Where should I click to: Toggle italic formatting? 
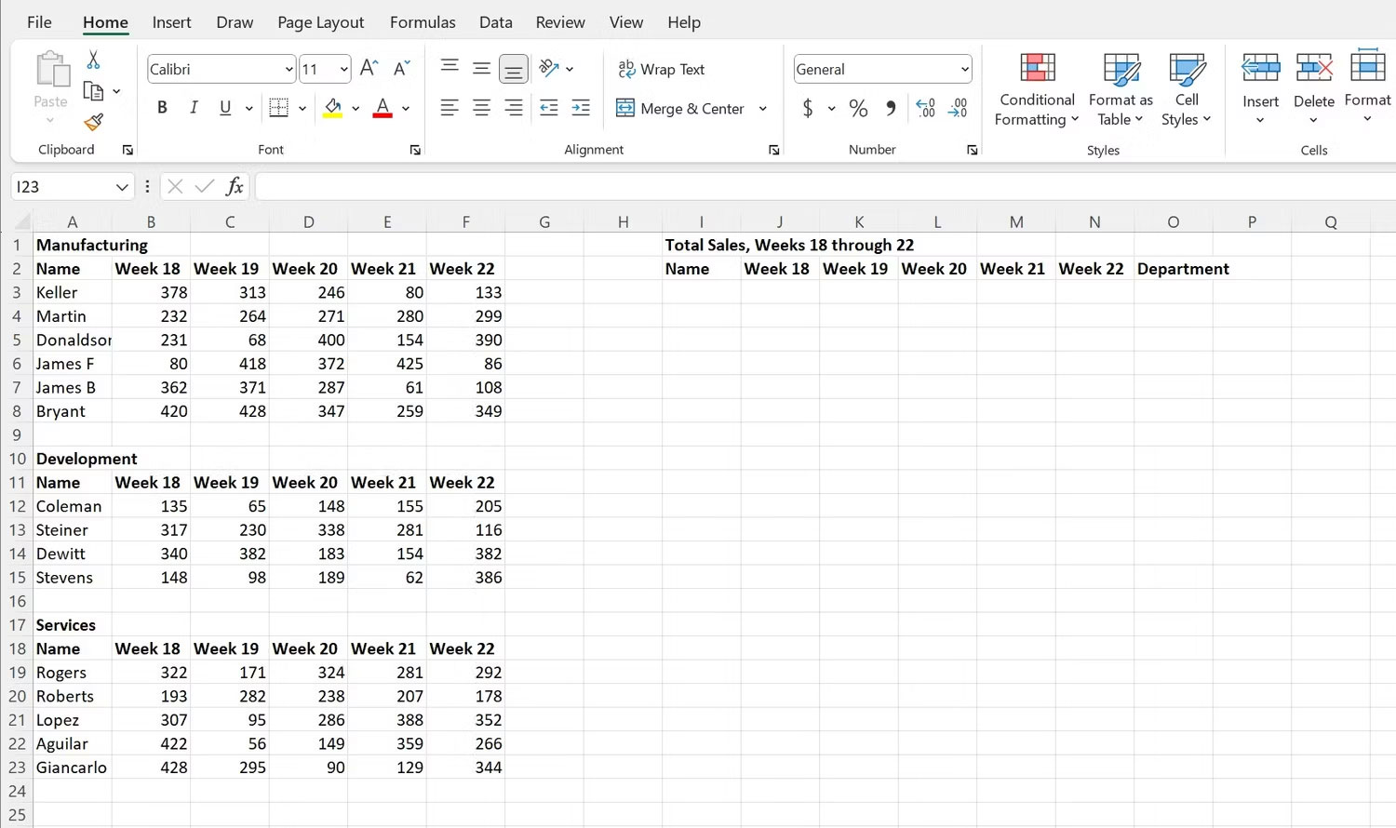[194, 107]
